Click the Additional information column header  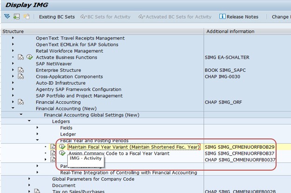[247, 31]
